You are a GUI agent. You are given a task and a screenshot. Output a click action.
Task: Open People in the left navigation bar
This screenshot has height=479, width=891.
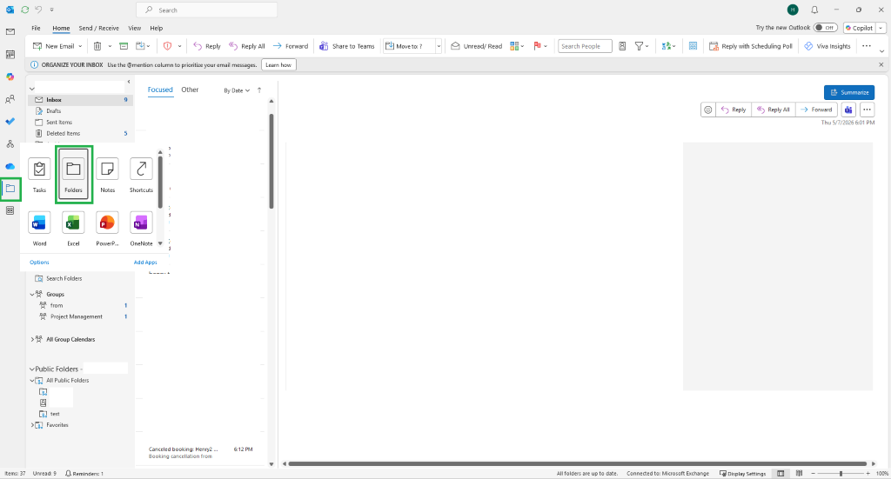(x=10, y=99)
